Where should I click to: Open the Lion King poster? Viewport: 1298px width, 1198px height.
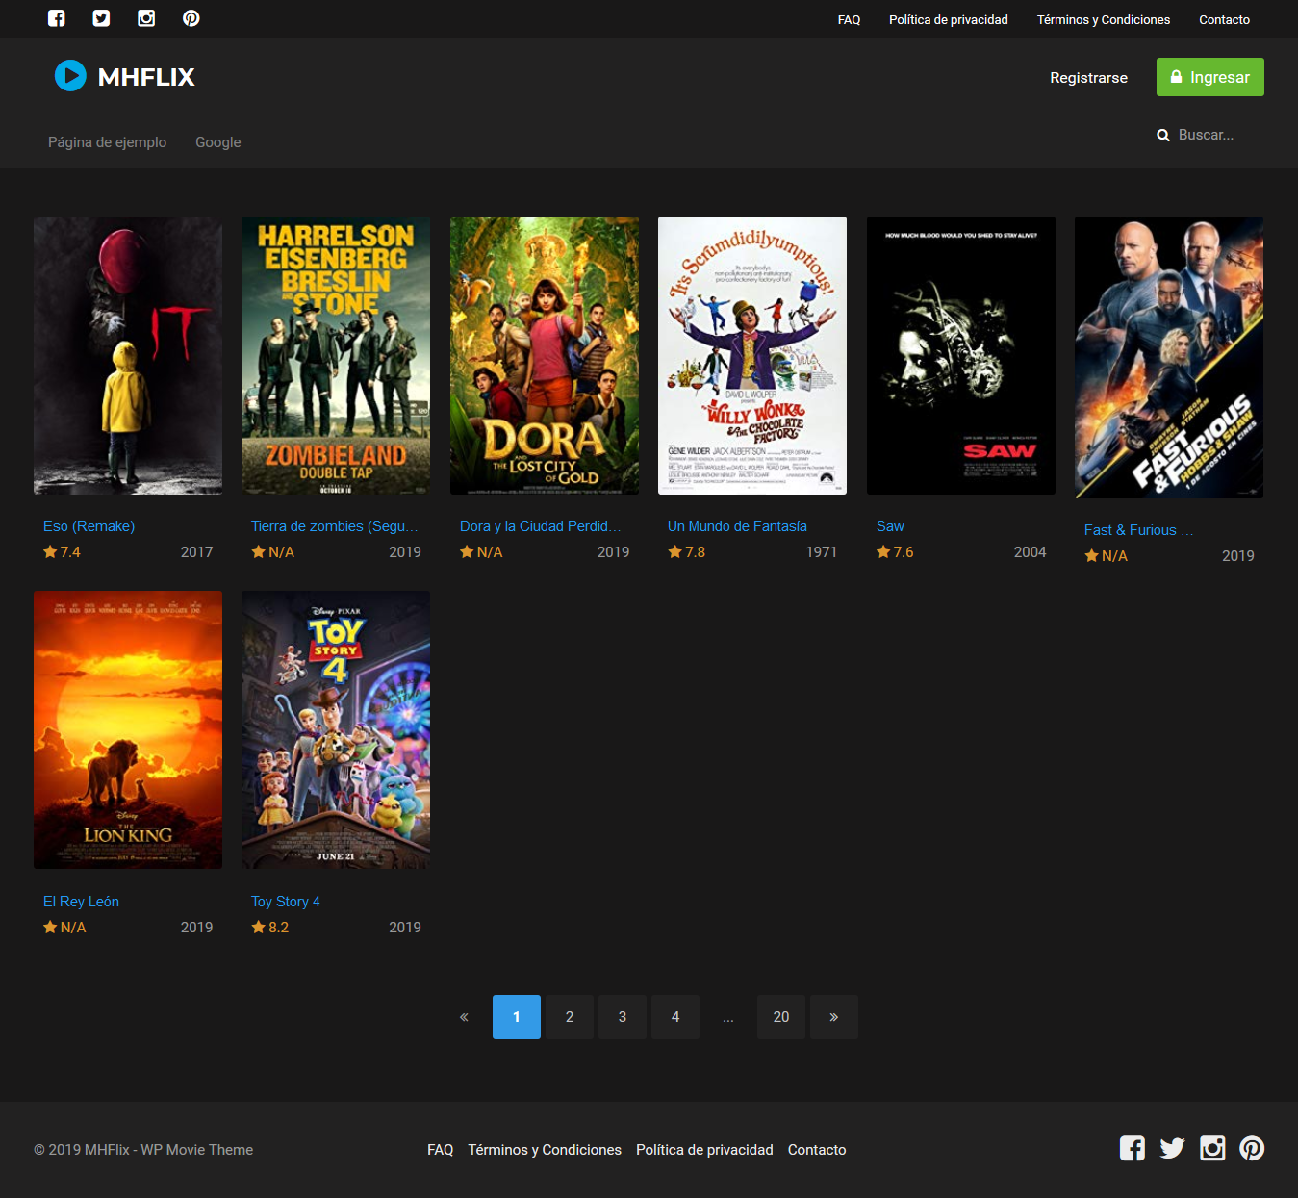[x=128, y=729]
